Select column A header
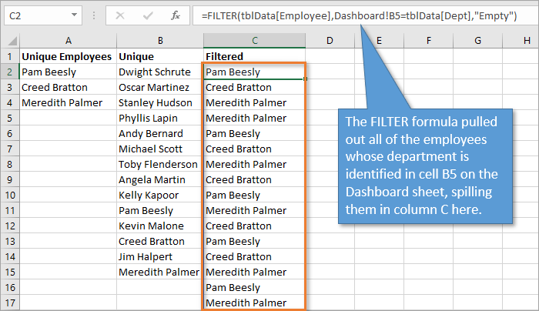Viewport: 539px width, 311px height. pyautogui.click(x=69, y=40)
